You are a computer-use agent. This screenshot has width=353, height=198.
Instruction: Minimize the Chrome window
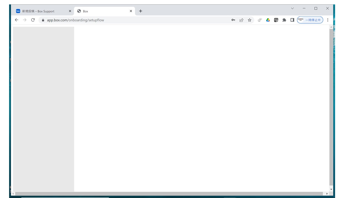pos(304,9)
